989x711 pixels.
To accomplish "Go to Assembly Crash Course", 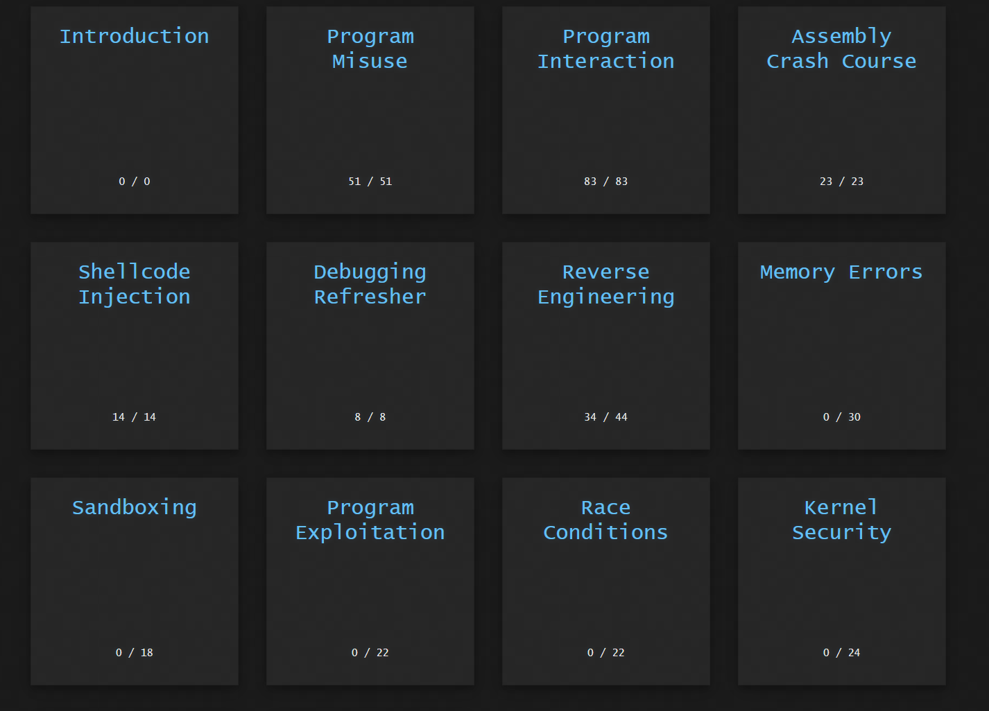I will (841, 49).
